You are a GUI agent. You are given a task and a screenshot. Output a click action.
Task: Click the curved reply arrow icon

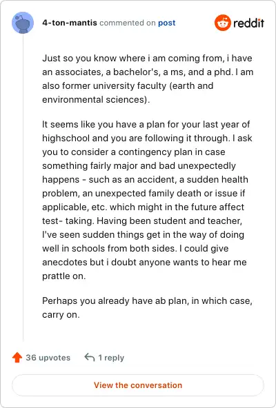[90, 357]
